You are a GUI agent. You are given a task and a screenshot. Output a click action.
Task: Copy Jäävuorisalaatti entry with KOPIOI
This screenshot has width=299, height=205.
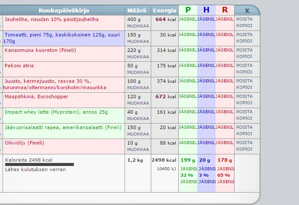tap(244, 134)
